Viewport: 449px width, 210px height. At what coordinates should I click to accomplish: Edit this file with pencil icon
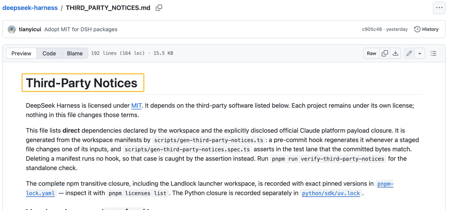(x=409, y=53)
